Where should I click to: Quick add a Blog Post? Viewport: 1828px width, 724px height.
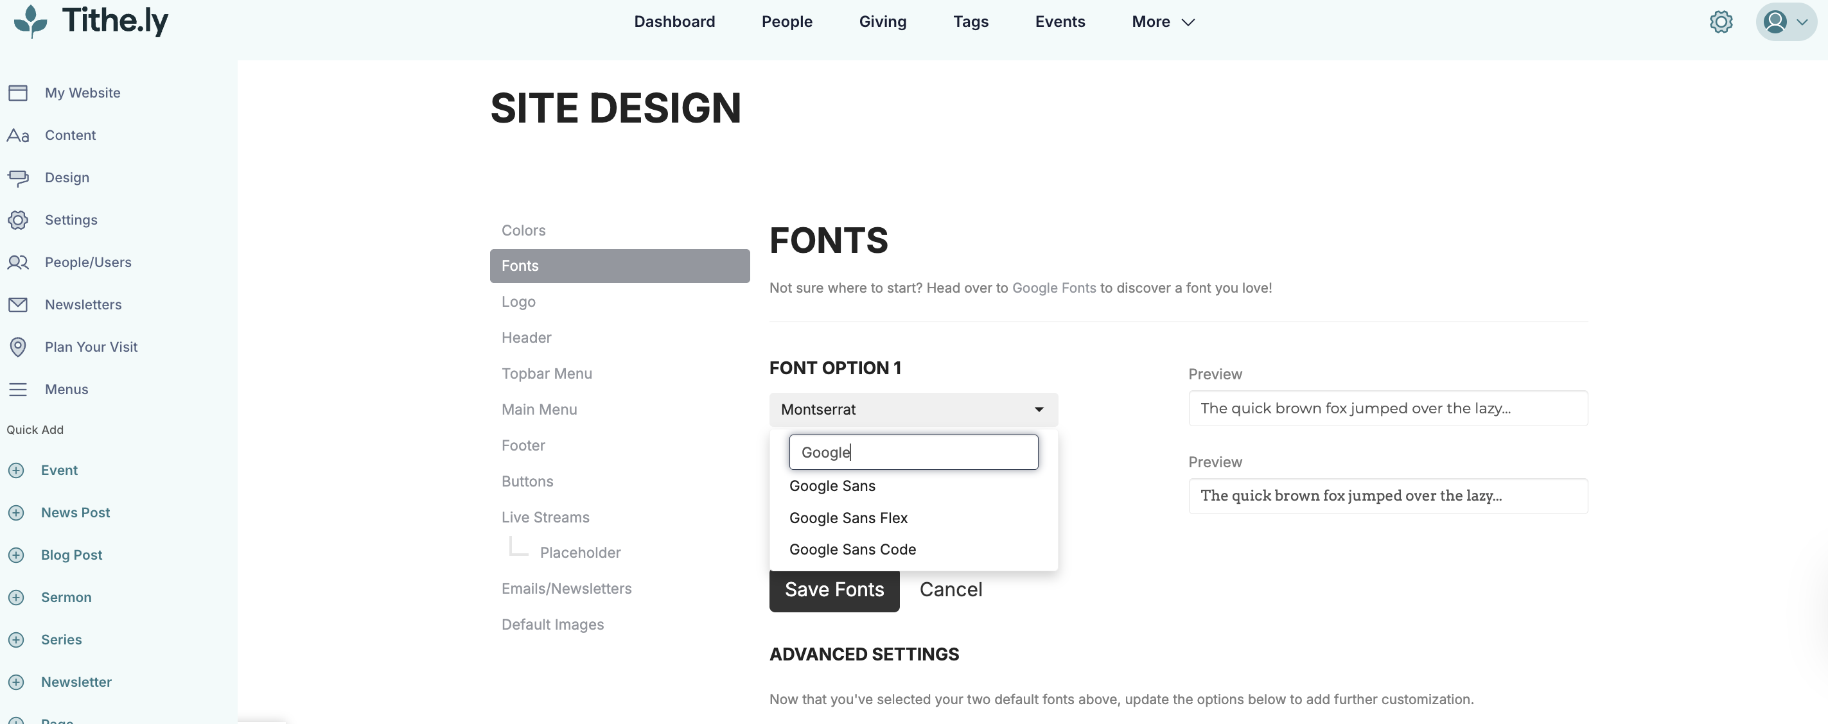pos(72,555)
